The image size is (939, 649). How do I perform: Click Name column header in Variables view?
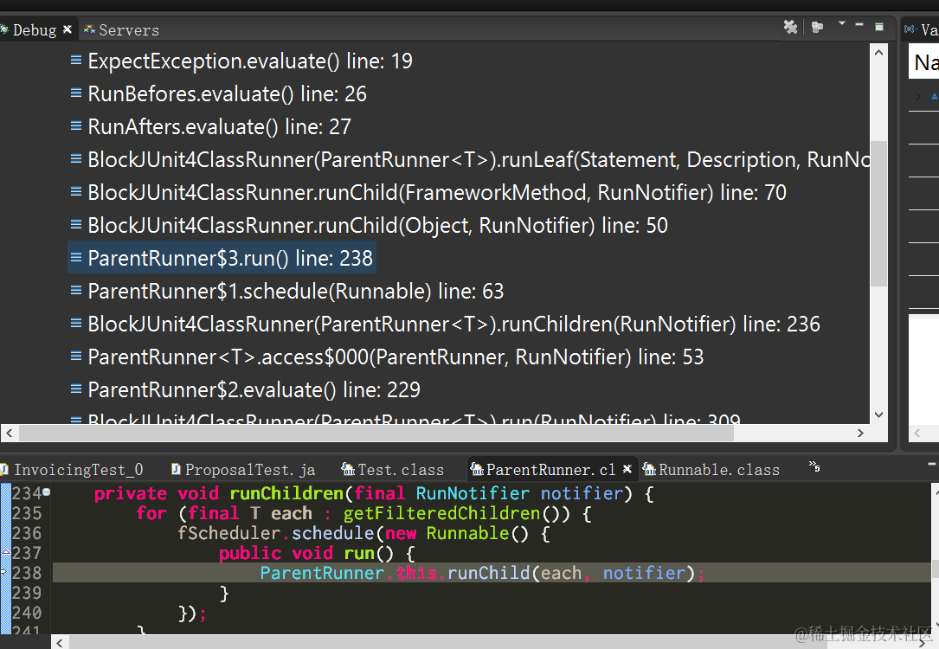pos(926,62)
